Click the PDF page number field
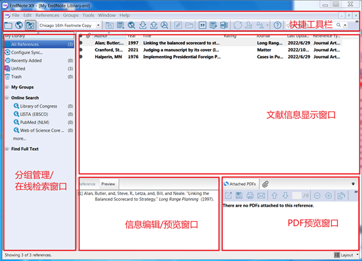The image size is (362, 261). point(297,196)
